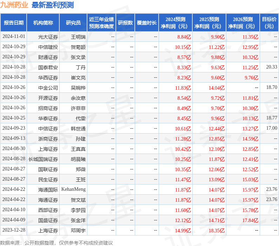The width and height of the screenshot is (279, 246).
Task: Click 14.59亿 in 浙商证券 row
Action: (250, 139)
